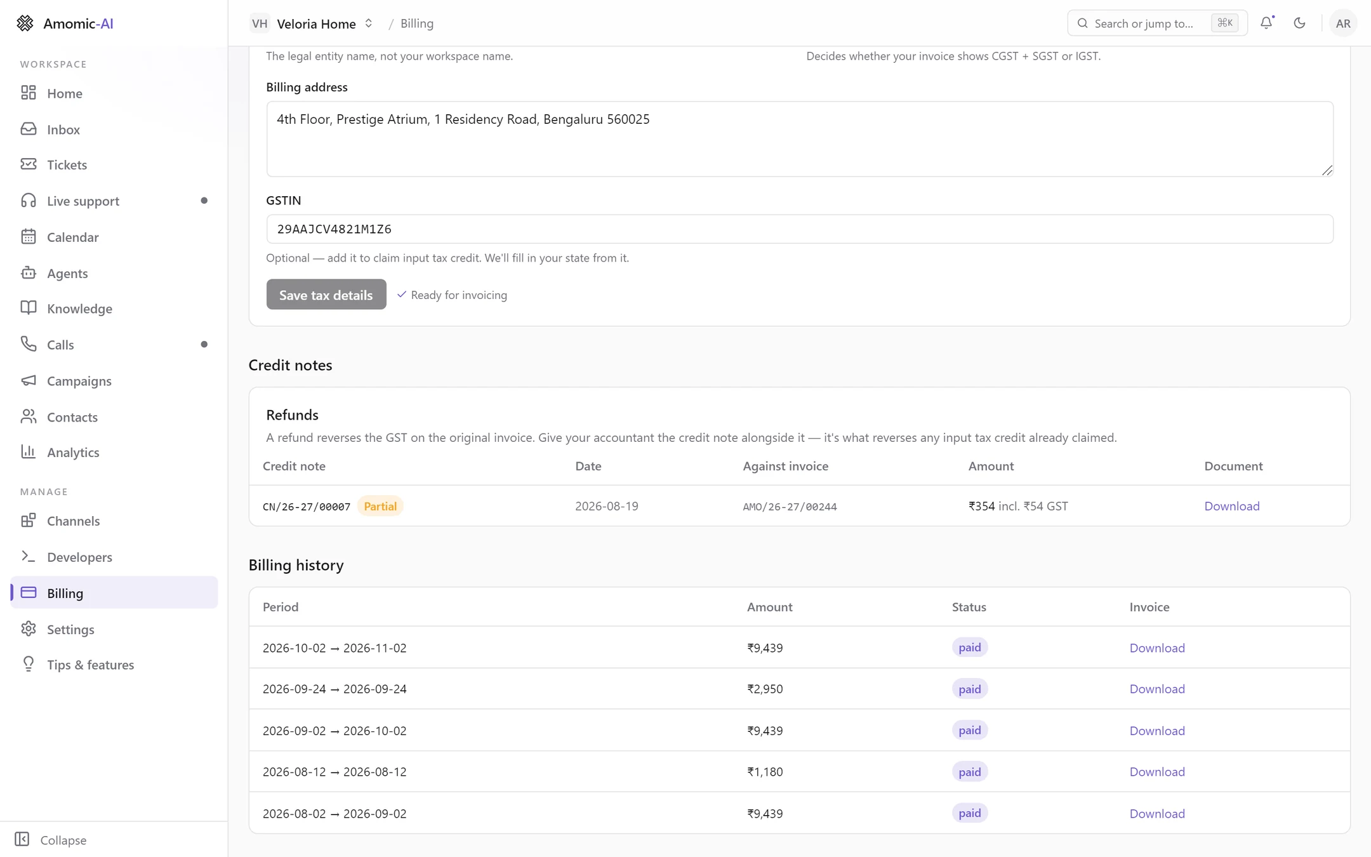The image size is (1371, 857).
Task: Click the Ready for invoicing status
Action: [x=452, y=295]
